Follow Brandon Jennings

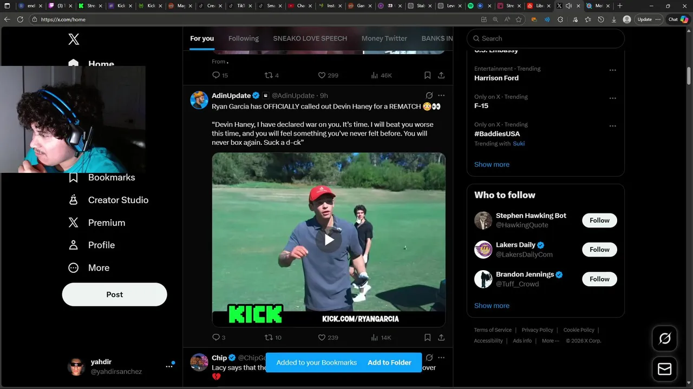[x=599, y=279]
